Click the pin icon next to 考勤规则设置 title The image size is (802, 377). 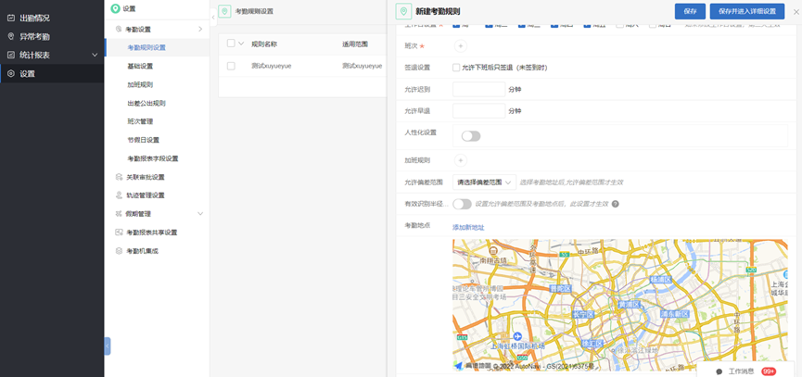point(224,11)
